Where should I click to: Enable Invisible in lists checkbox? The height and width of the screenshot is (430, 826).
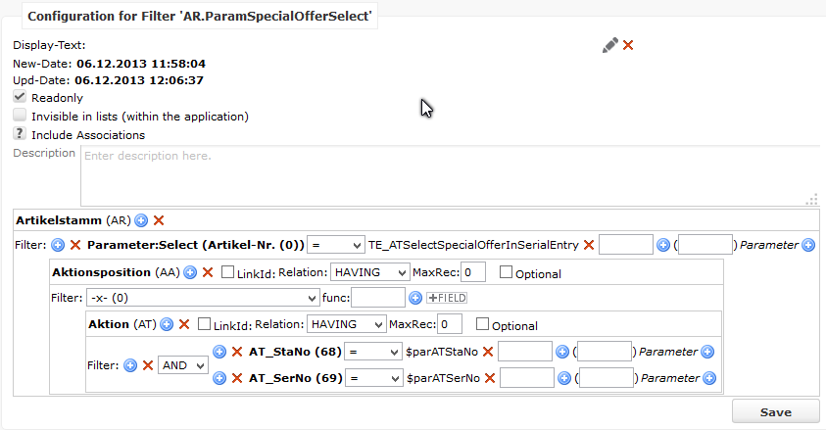20,116
